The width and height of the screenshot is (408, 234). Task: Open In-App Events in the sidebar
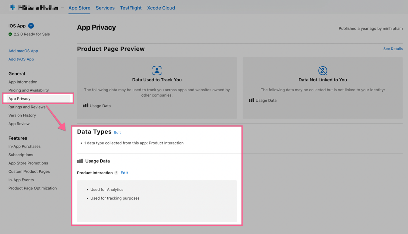click(21, 180)
